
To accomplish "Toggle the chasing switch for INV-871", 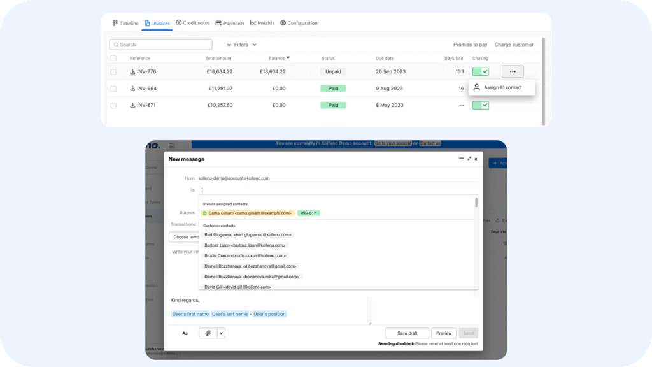I will pyautogui.click(x=480, y=105).
